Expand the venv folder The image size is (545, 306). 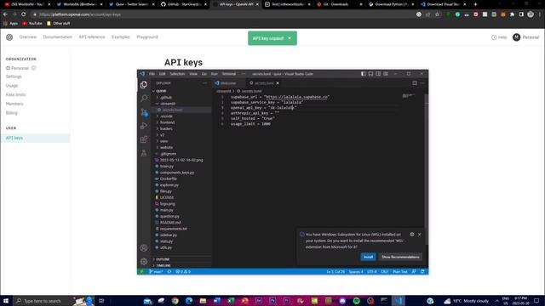click(x=181, y=141)
